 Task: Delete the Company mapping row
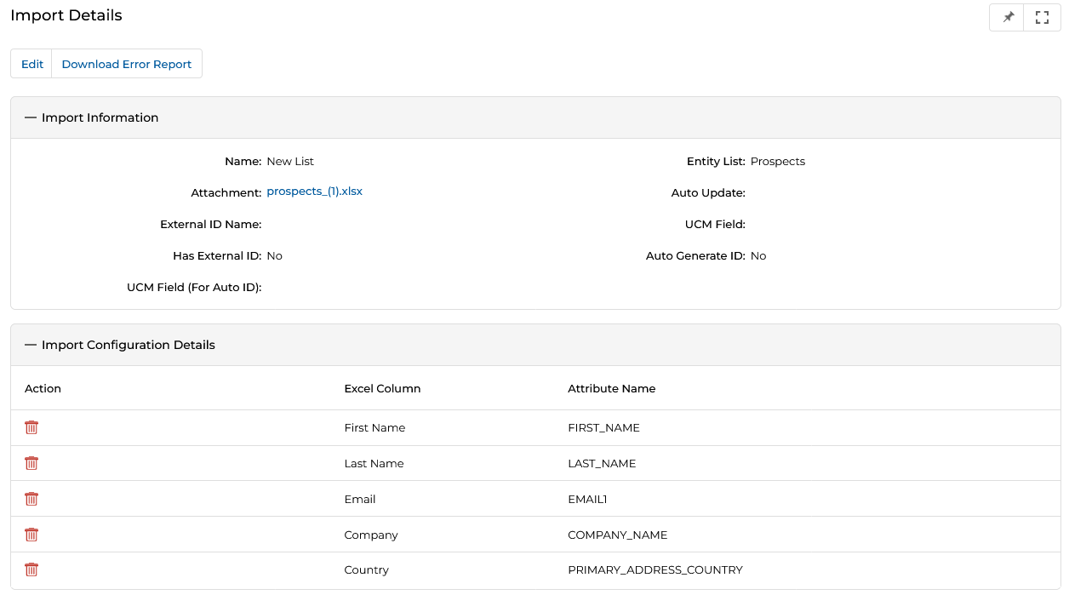click(31, 535)
